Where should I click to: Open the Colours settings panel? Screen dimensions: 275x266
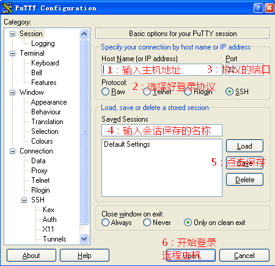(x=42, y=141)
